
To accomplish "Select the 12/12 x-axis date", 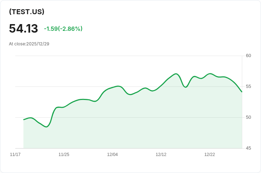I will [x=161, y=155].
